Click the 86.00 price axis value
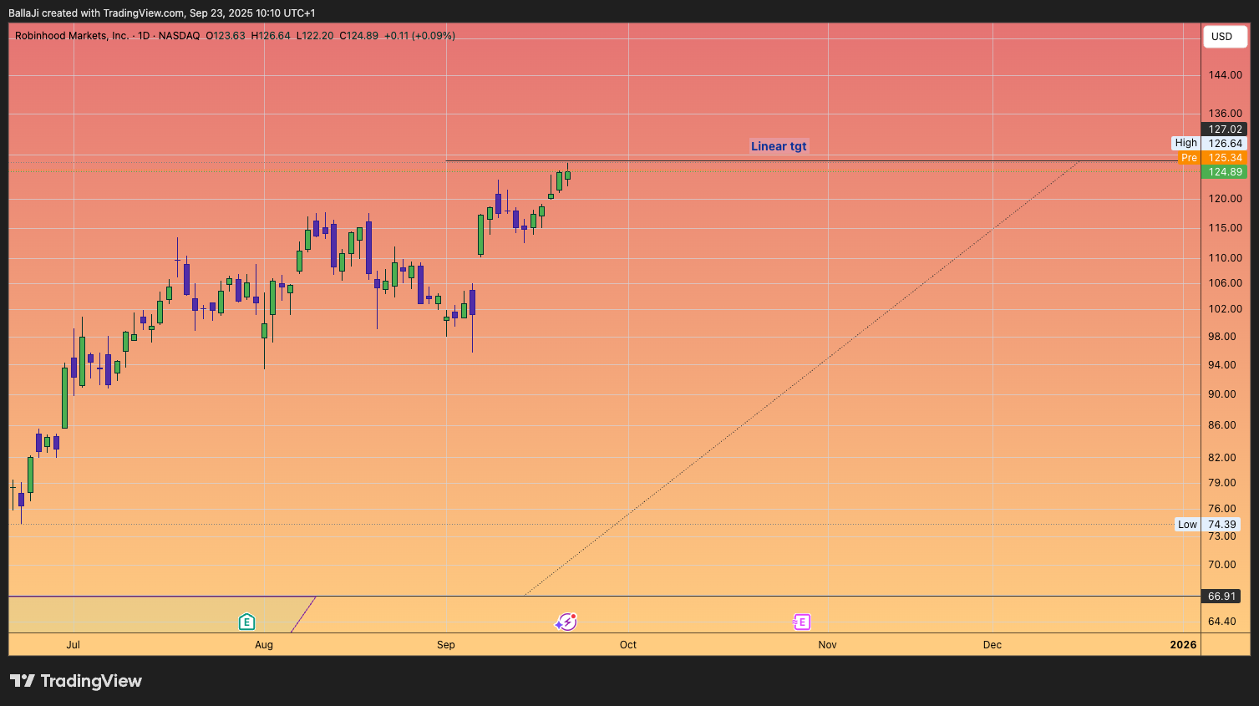The height and width of the screenshot is (706, 1259). coord(1222,425)
